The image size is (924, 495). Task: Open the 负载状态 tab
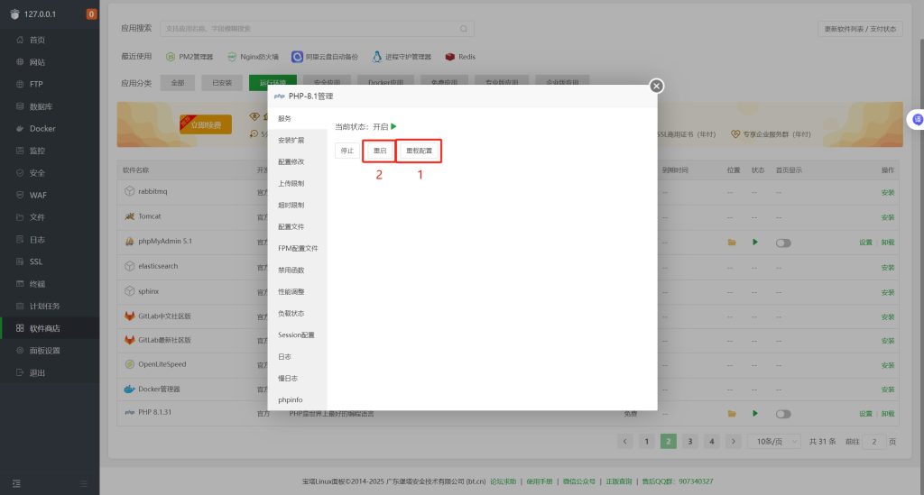[x=297, y=314]
